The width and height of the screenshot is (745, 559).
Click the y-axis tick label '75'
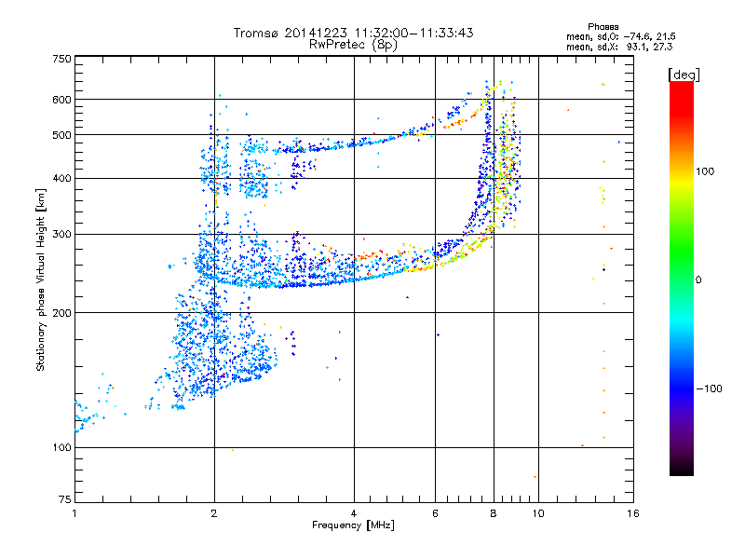pos(65,499)
